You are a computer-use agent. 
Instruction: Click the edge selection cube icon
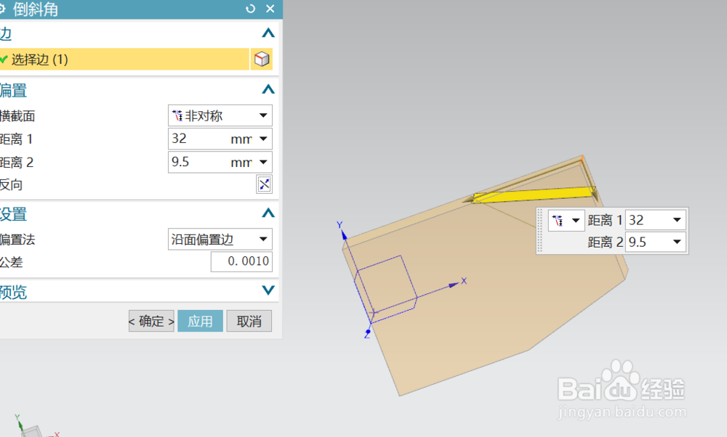tap(262, 60)
